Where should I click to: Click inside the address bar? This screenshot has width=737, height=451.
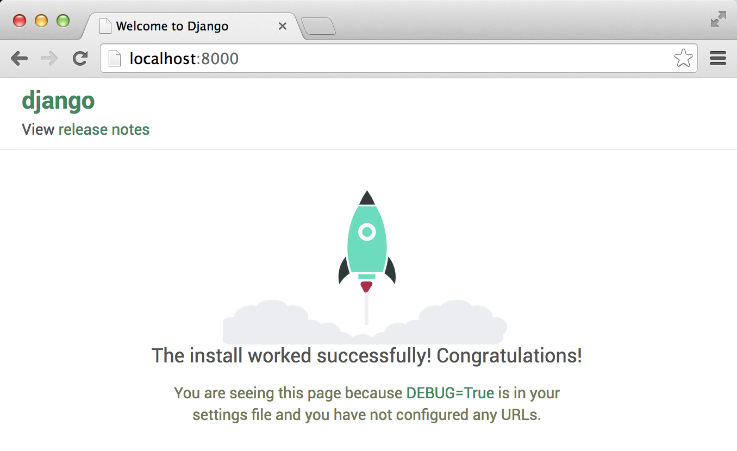(380, 58)
